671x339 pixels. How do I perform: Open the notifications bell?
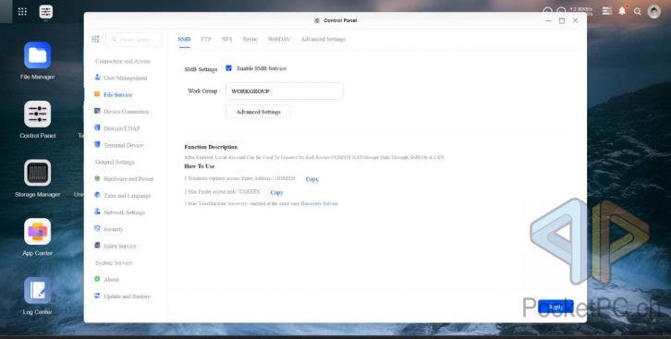tap(622, 11)
